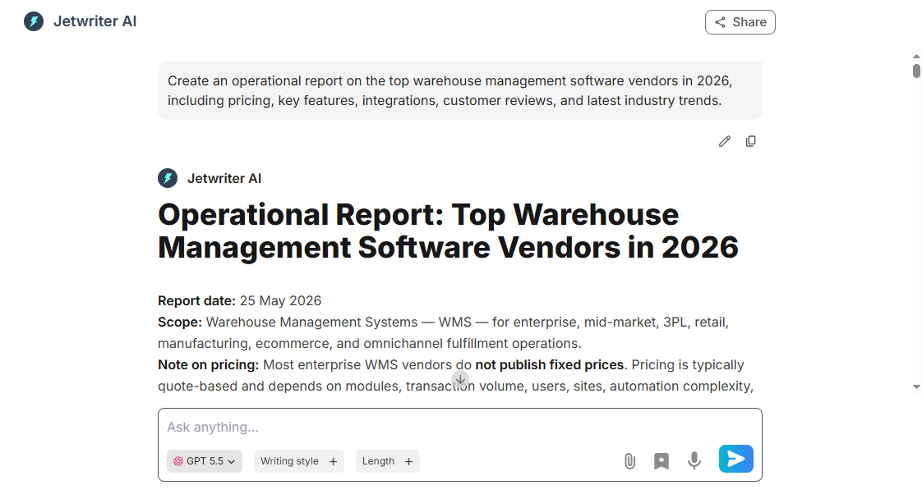Open saved prompts bookmark icon
The width and height of the screenshot is (922, 494).
click(x=662, y=461)
